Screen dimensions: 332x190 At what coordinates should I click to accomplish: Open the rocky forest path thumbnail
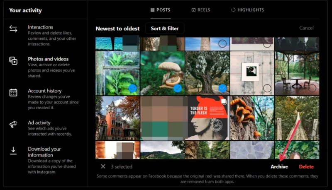click(207, 150)
